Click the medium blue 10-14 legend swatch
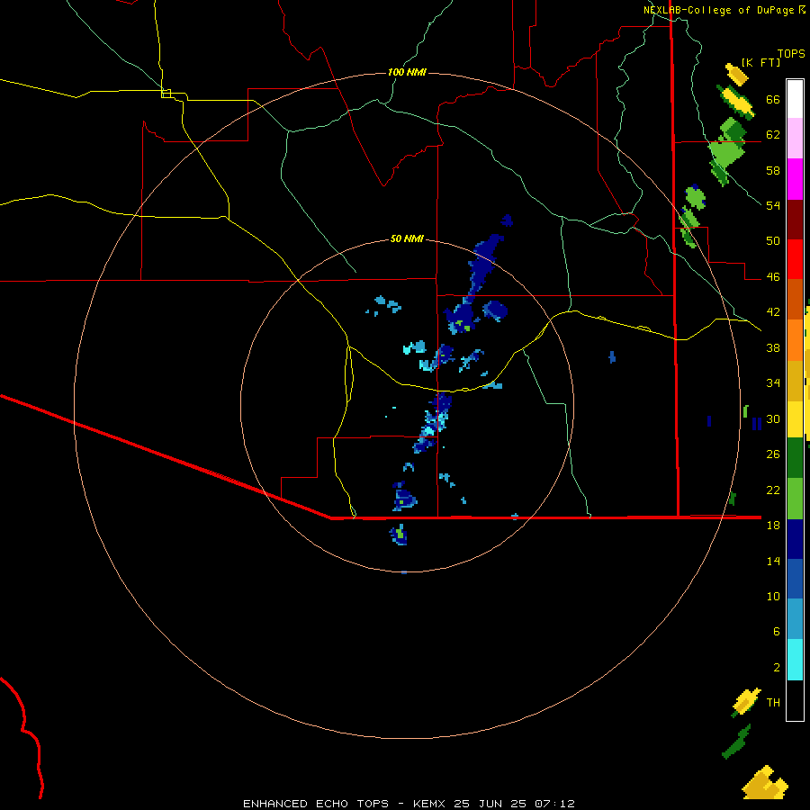Viewport: 810px width, 810px height. point(795,579)
